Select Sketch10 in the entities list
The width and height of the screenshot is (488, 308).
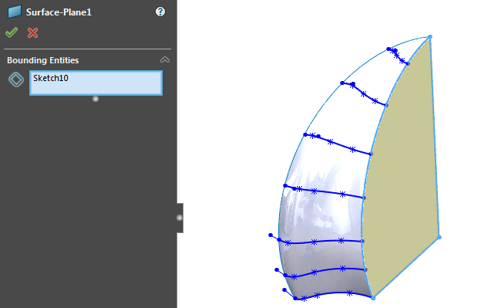[x=51, y=78]
